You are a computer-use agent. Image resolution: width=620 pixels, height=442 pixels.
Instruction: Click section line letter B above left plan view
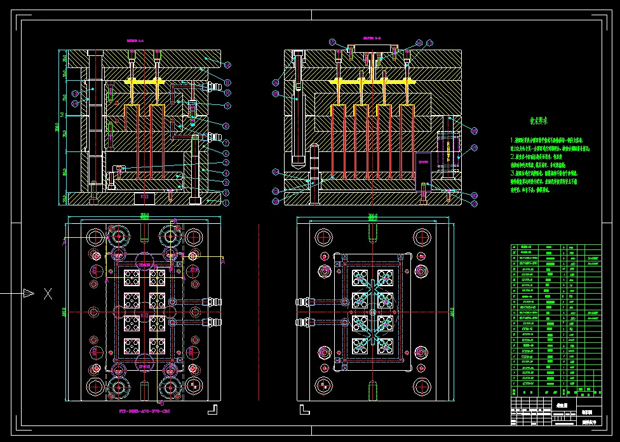[175, 221]
